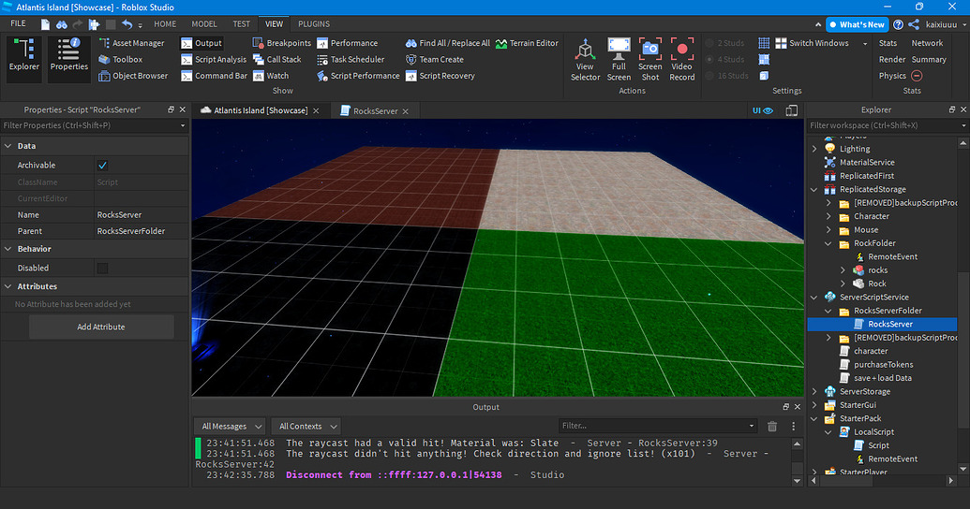
Task: Open Task Scheduler
Action: [351, 59]
